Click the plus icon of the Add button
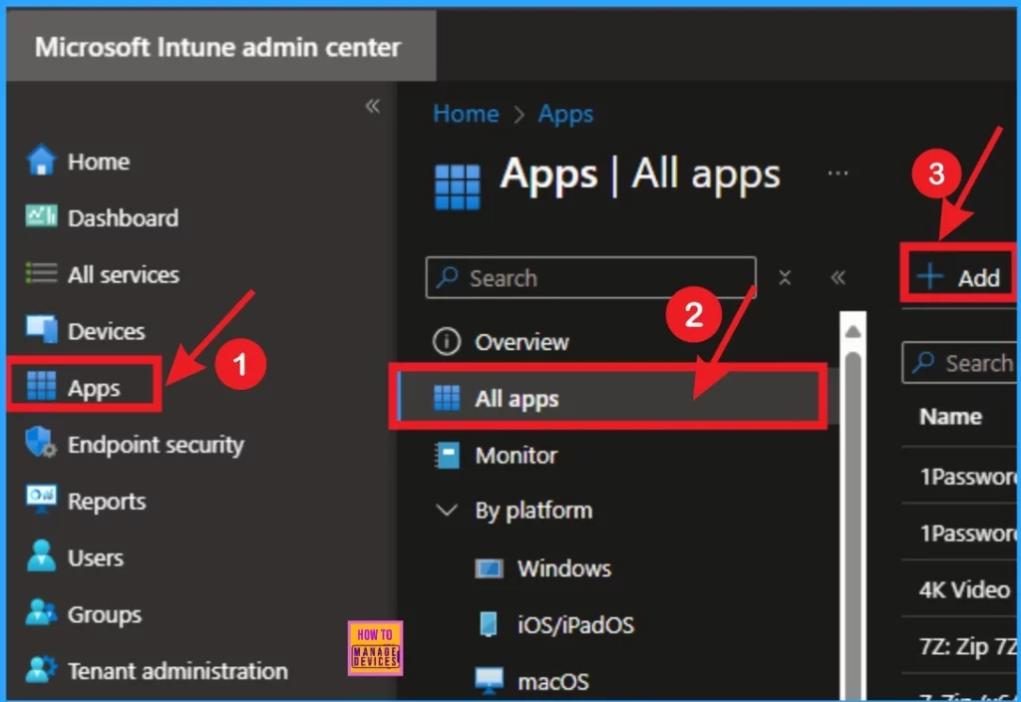The width and height of the screenshot is (1021, 702). point(930,277)
